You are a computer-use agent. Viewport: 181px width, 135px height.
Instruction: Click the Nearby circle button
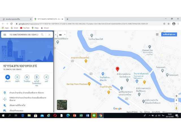27,77
